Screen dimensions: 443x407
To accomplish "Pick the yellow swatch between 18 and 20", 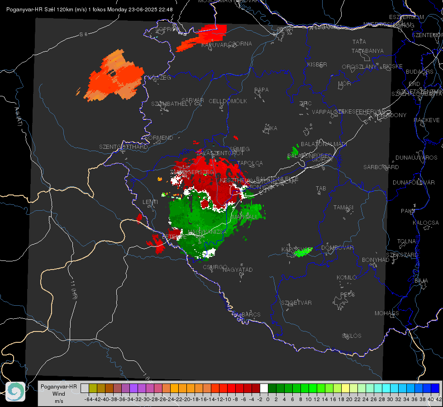I will (x=345, y=388).
